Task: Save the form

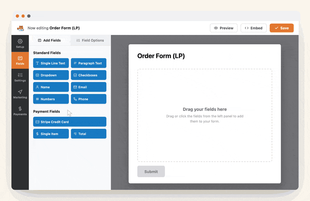Action: click(x=281, y=28)
